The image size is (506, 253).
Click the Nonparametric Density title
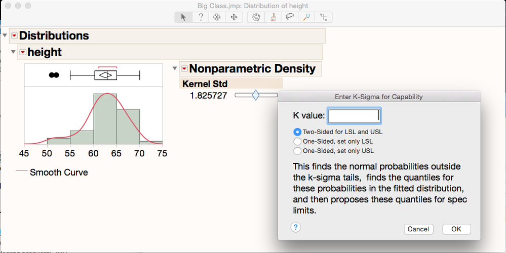252,69
